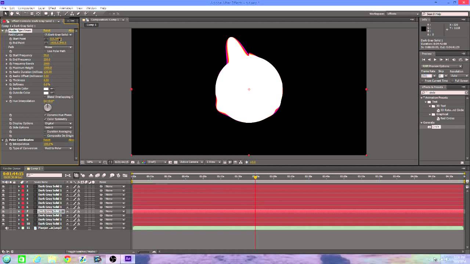Open the Display Options dropdown
The width and height of the screenshot is (470, 264).
58,123
